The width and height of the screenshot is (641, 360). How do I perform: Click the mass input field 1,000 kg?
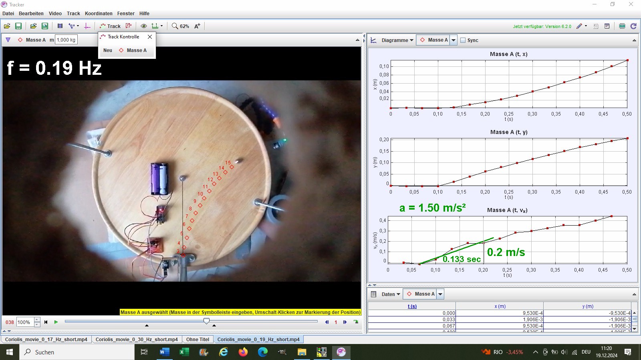point(66,40)
